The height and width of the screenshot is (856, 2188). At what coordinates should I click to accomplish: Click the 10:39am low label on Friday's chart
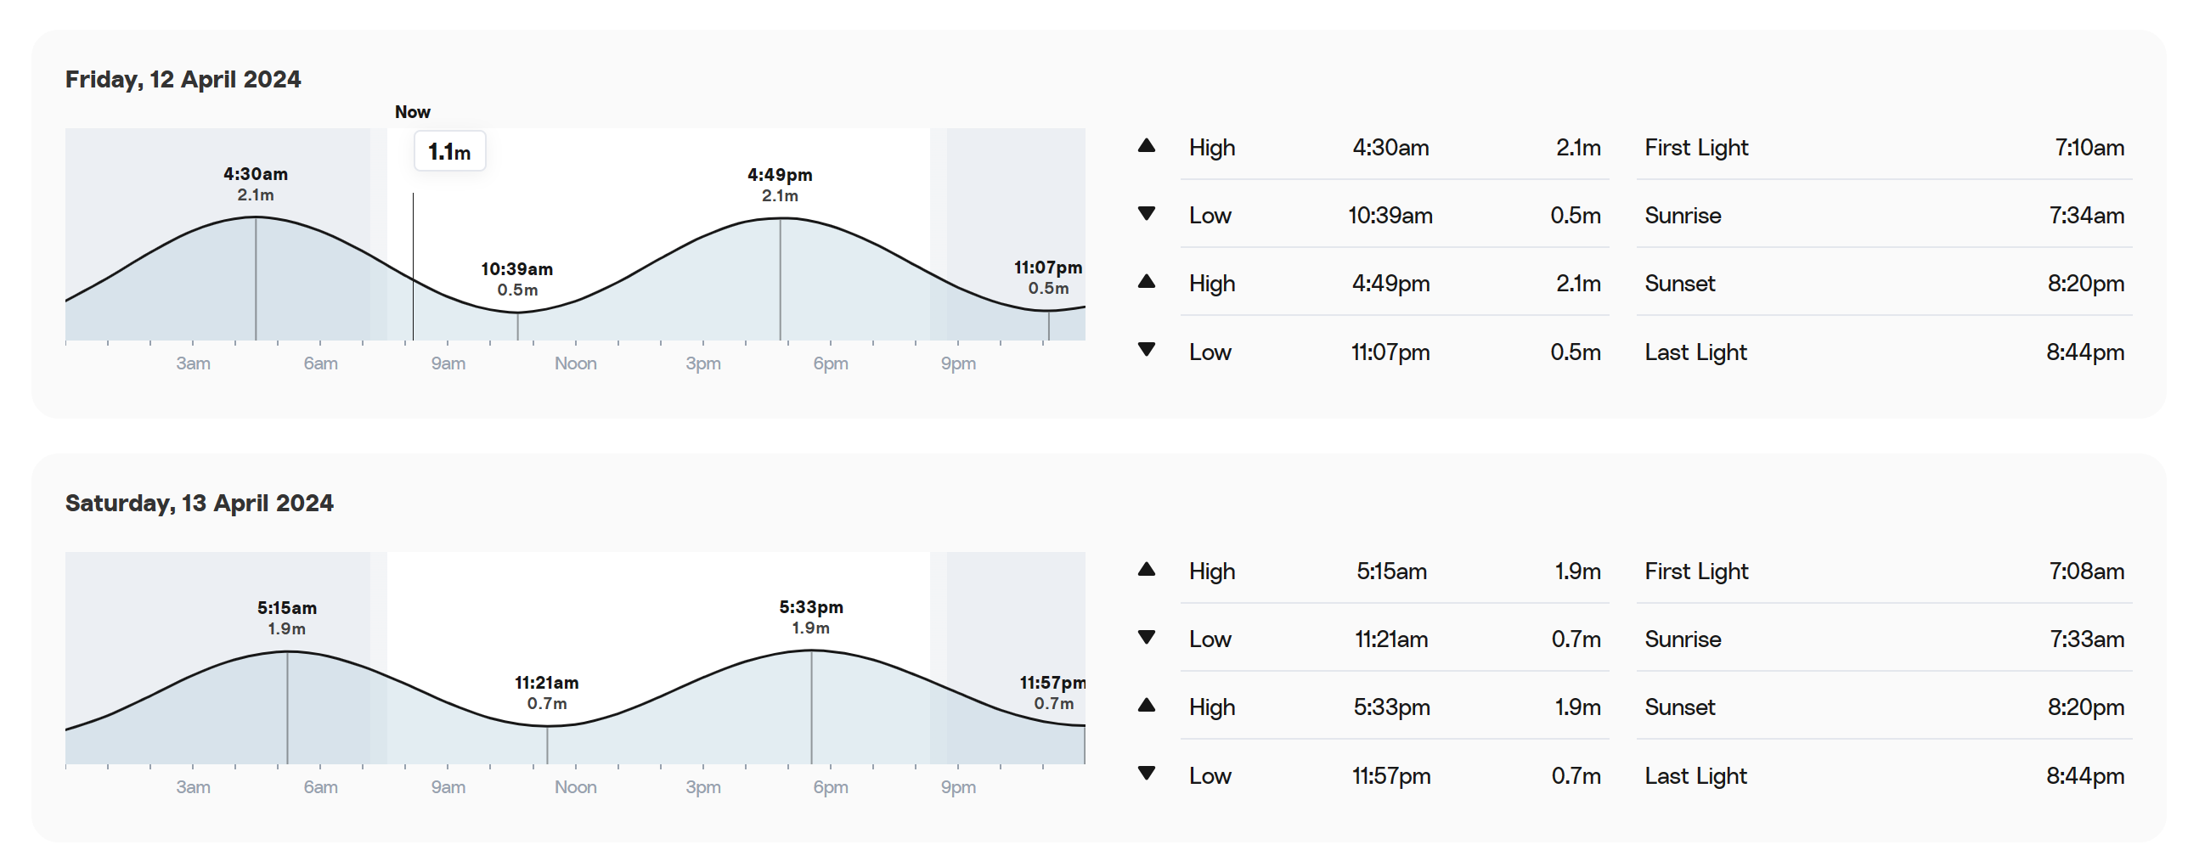[x=517, y=270]
